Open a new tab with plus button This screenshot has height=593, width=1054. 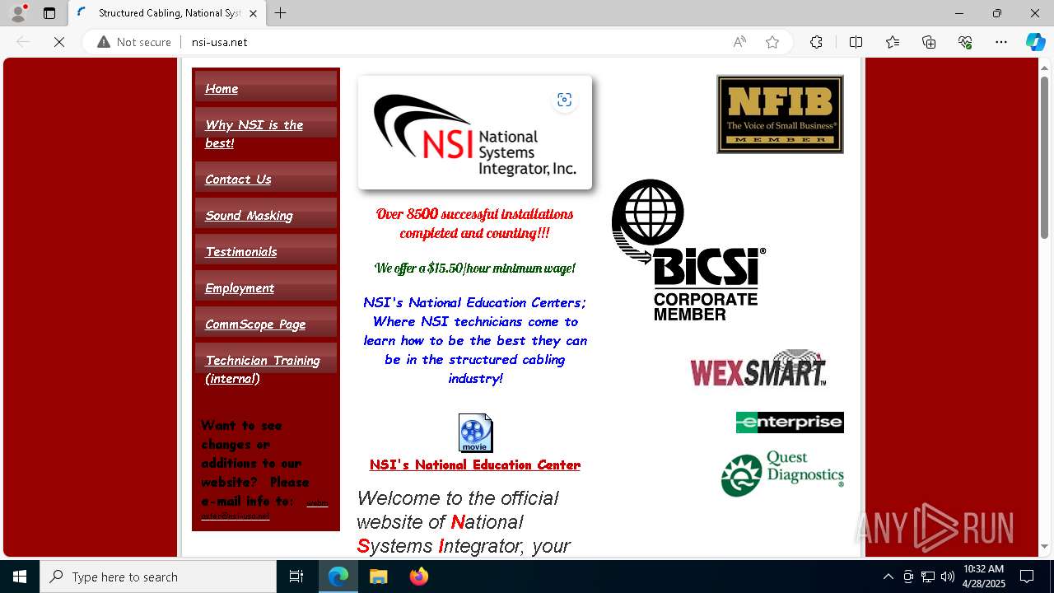[281, 13]
